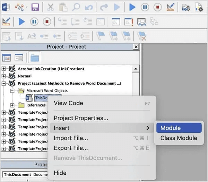Open Project Properties... from context menu
208x182 pixels.
pos(81,118)
